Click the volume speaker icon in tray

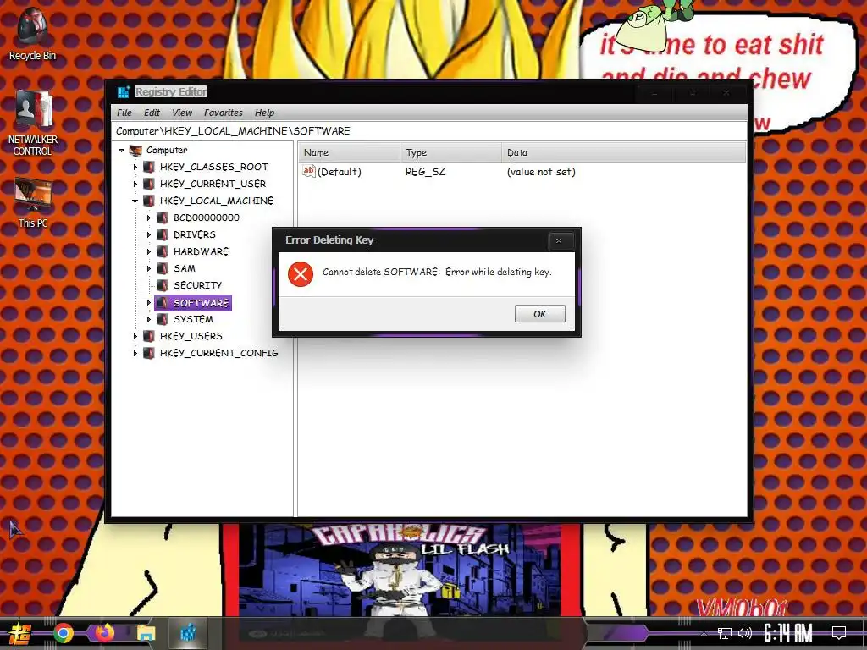point(745,633)
